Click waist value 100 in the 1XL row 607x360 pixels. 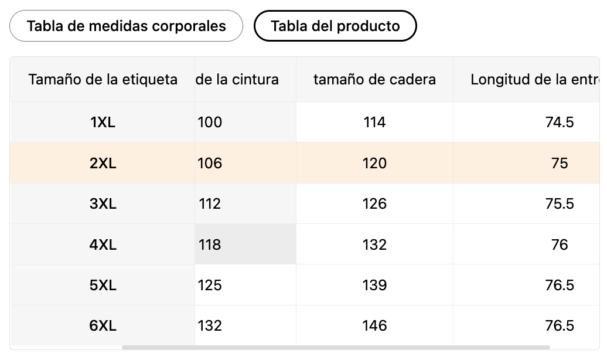[210, 122]
